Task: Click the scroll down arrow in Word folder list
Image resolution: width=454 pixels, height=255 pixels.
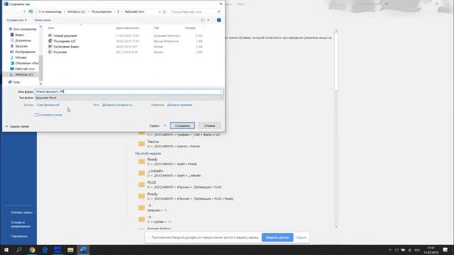Action: click(x=336, y=227)
